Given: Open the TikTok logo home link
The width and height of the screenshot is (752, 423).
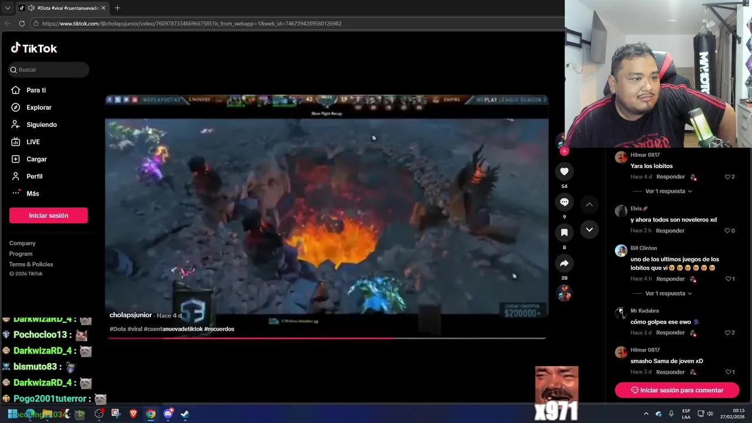Looking at the screenshot, I should (33, 48).
